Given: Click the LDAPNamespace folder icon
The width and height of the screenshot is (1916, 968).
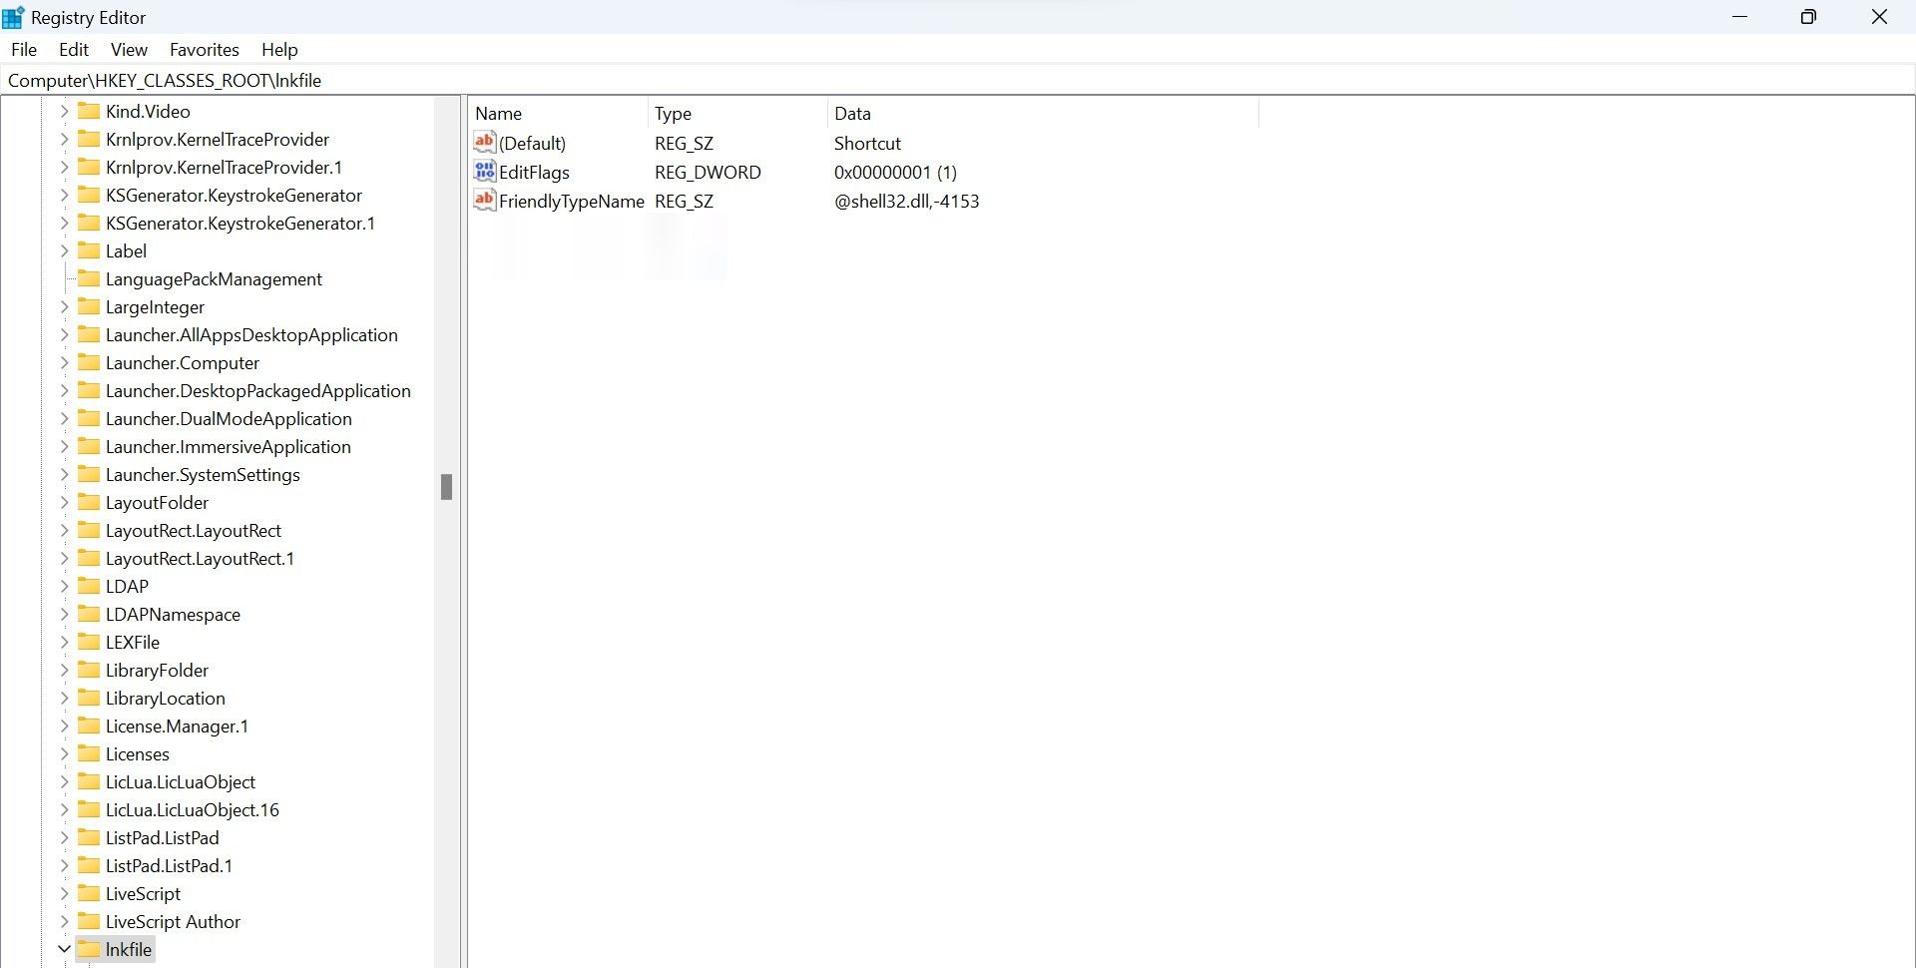Looking at the screenshot, I should (x=89, y=614).
